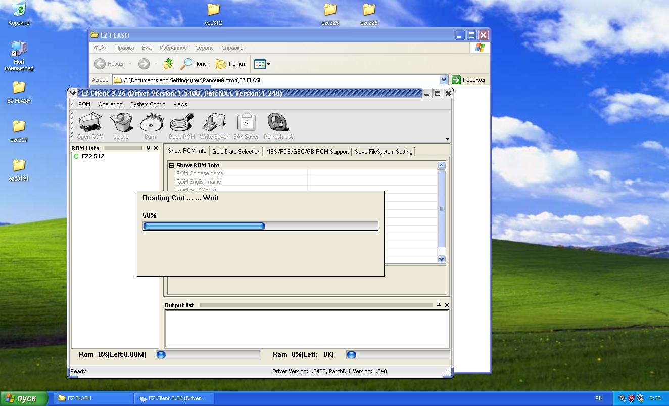669x406 pixels.
Task: Click Folders button in EZ FLASH explorer
Action: pos(230,64)
